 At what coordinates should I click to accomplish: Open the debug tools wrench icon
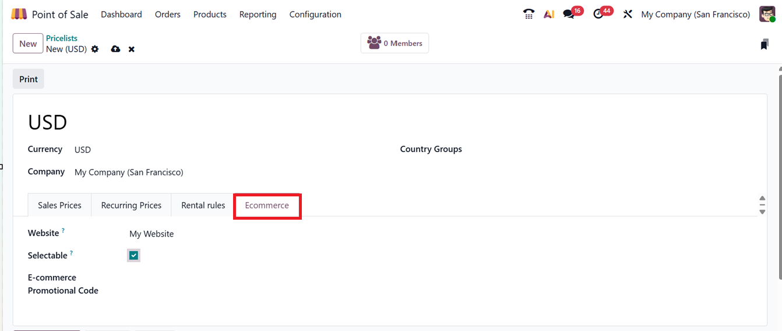click(628, 15)
